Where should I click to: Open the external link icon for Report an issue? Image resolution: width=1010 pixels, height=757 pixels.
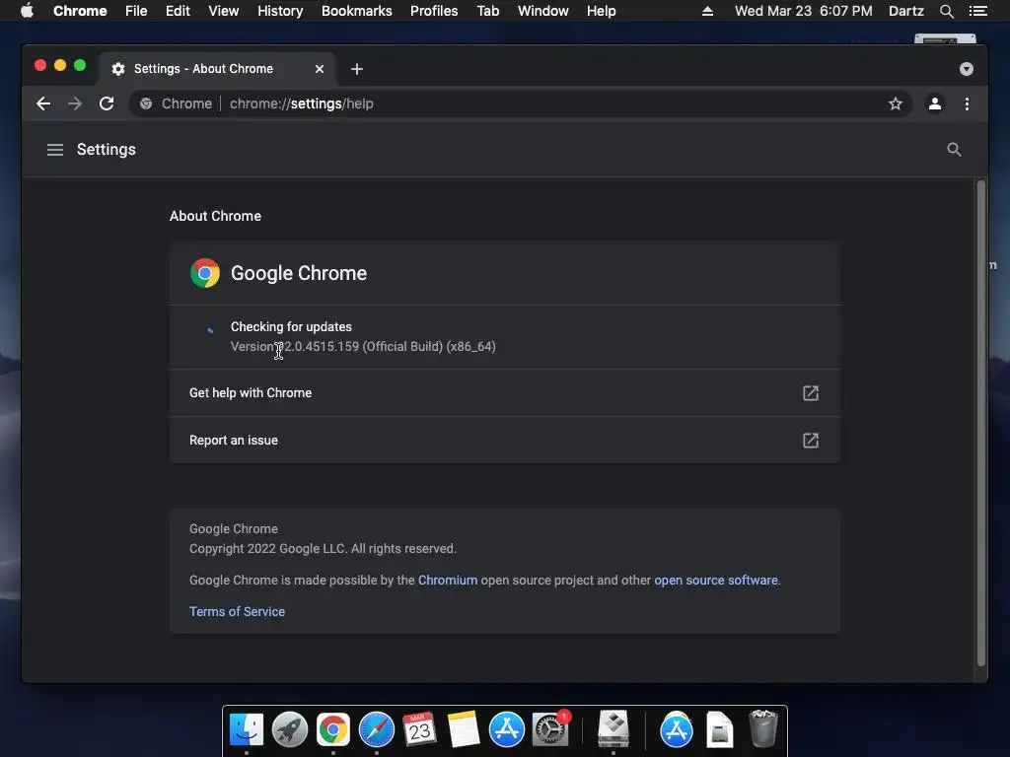click(x=811, y=441)
